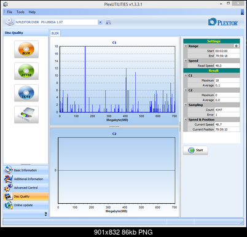Click the C1 graph title
Viewport: 247px width, 237px height.
click(x=114, y=42)
